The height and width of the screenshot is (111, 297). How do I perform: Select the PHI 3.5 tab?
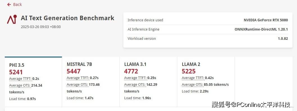point(33,82)
